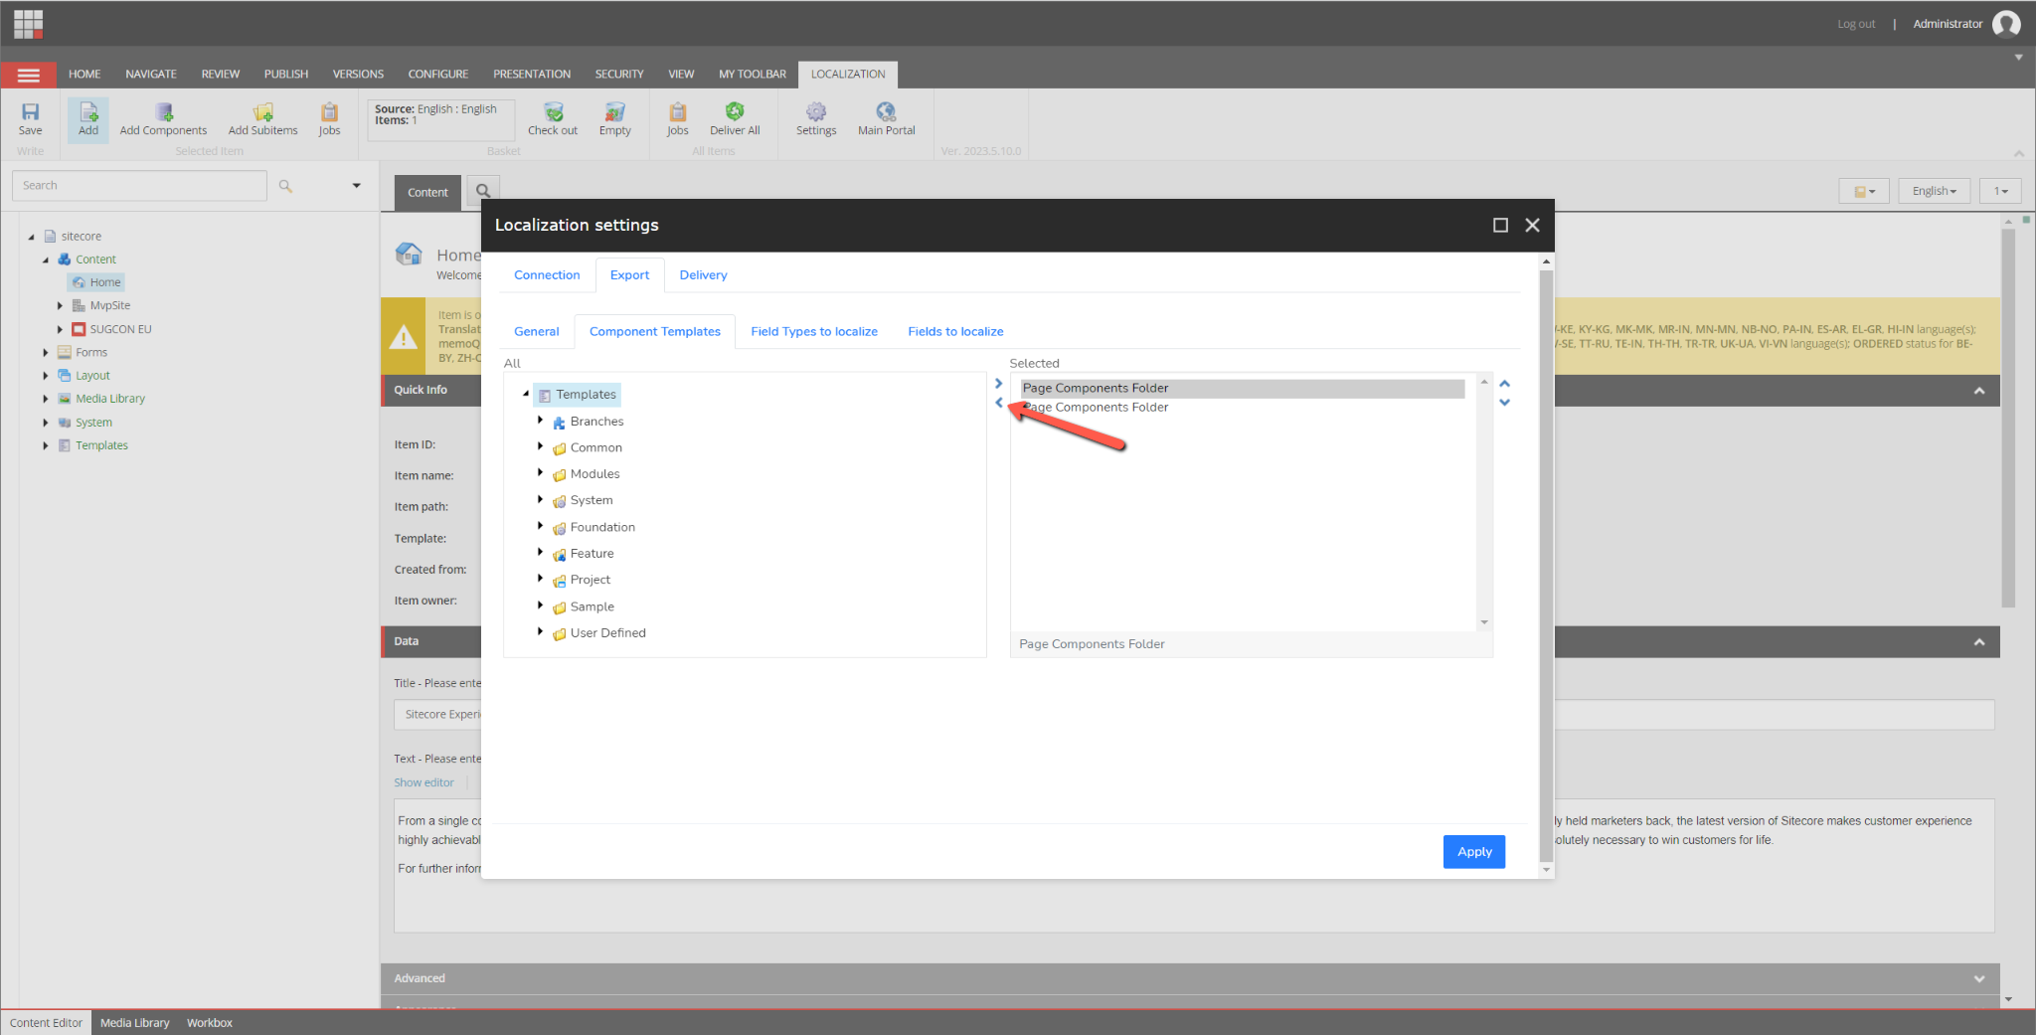Click the warning triangle icon in the notification

(x=403, y=337)
